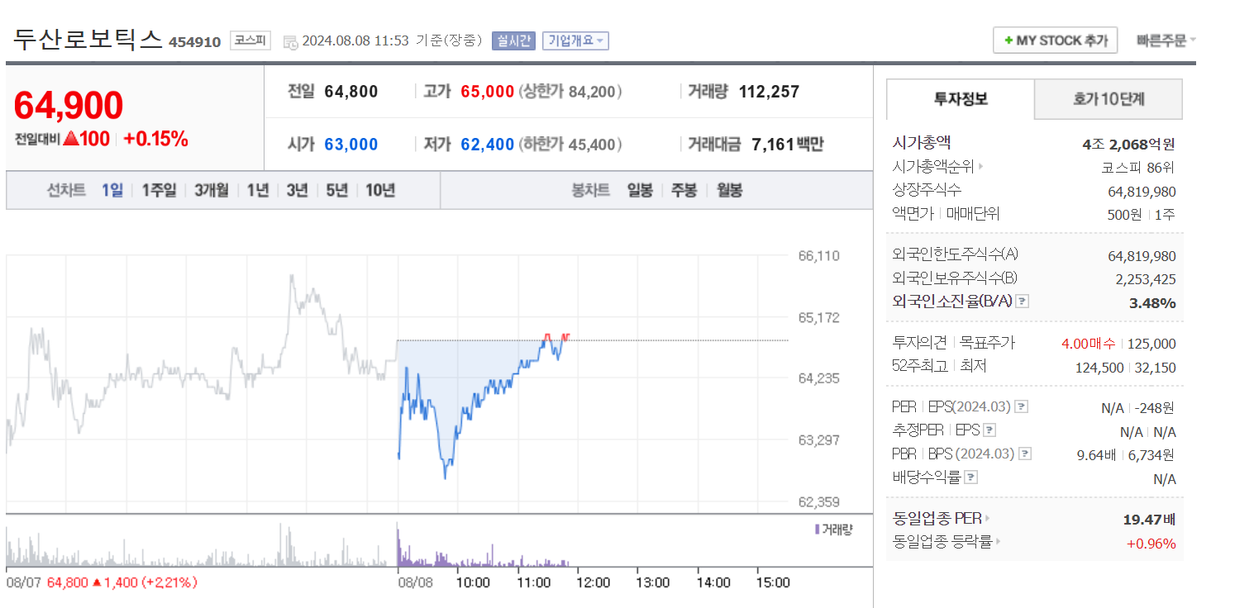Click the 12:00 time axis label
Screen dimensions: 1254x608
[593, 582]
